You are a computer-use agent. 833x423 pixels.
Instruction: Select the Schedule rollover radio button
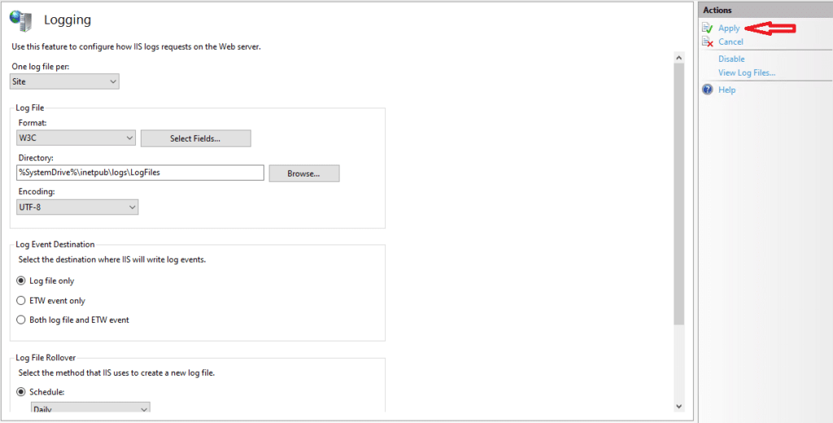(x=20, y=392)
